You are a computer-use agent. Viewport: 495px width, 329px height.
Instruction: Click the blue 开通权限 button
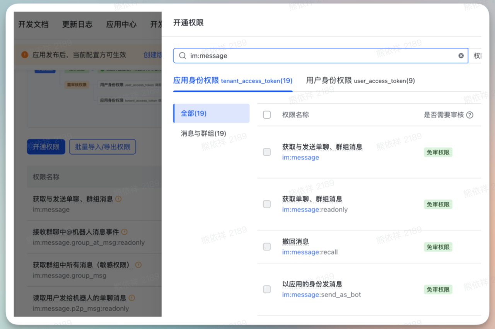click(x=46, y=147)
